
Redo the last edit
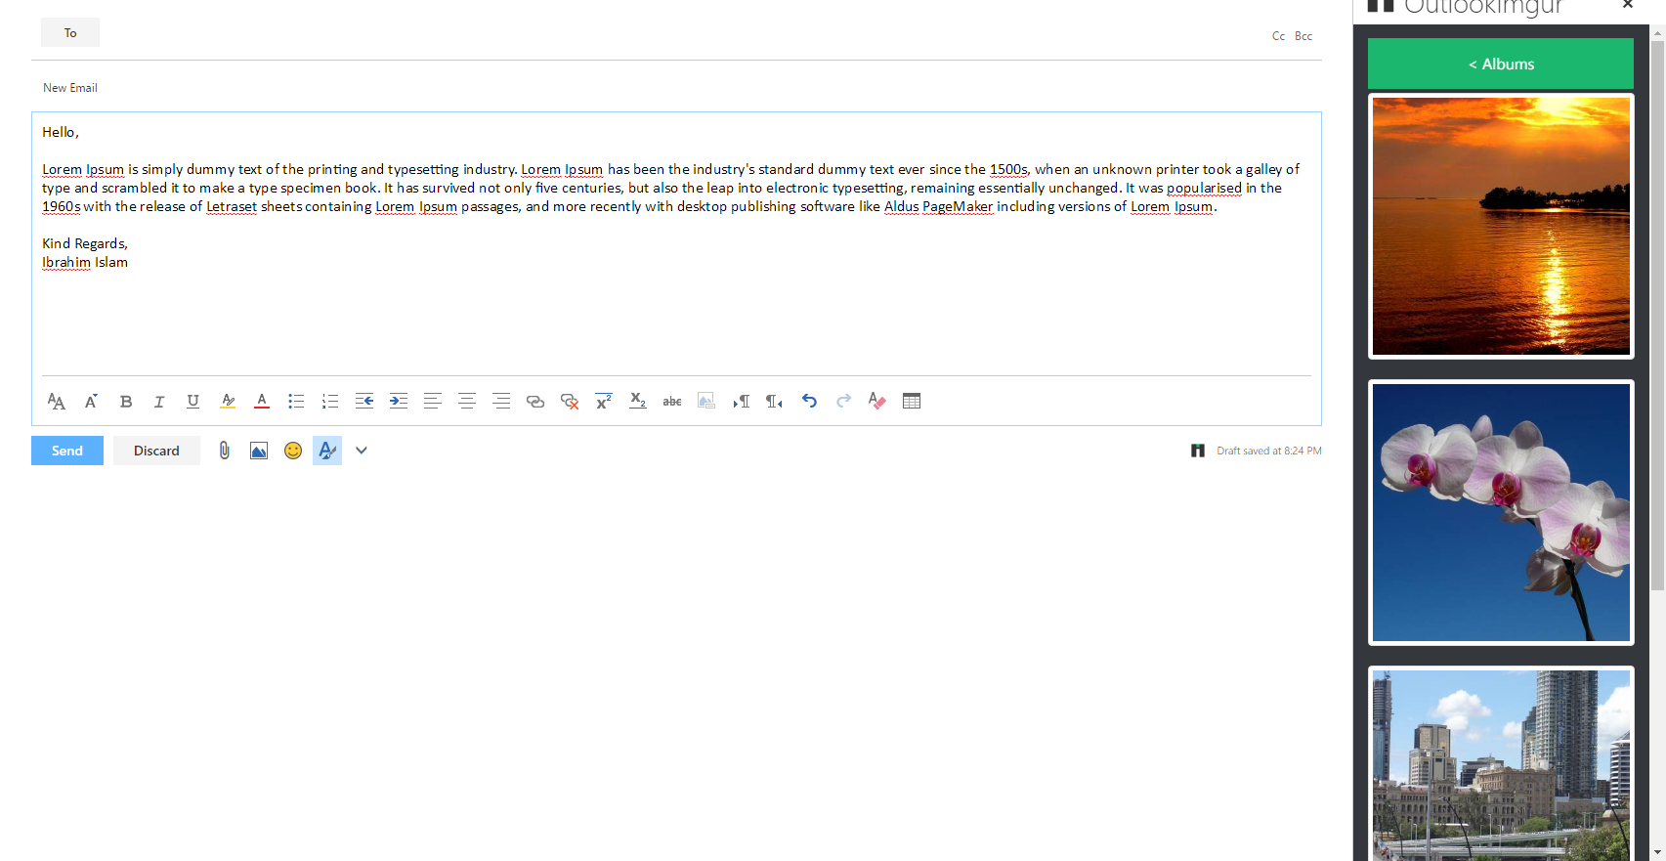(x=843, y=401)
